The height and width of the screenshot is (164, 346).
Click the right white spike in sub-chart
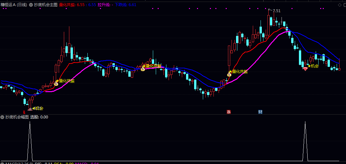click(x=305, y=141)
